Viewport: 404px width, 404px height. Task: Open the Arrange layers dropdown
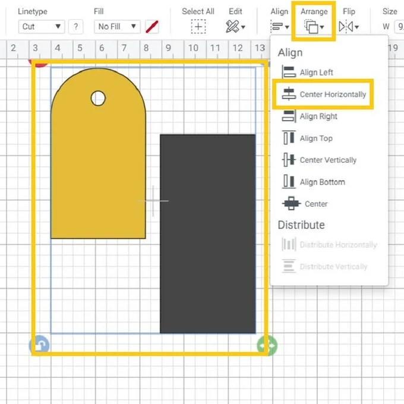point(314,27)
